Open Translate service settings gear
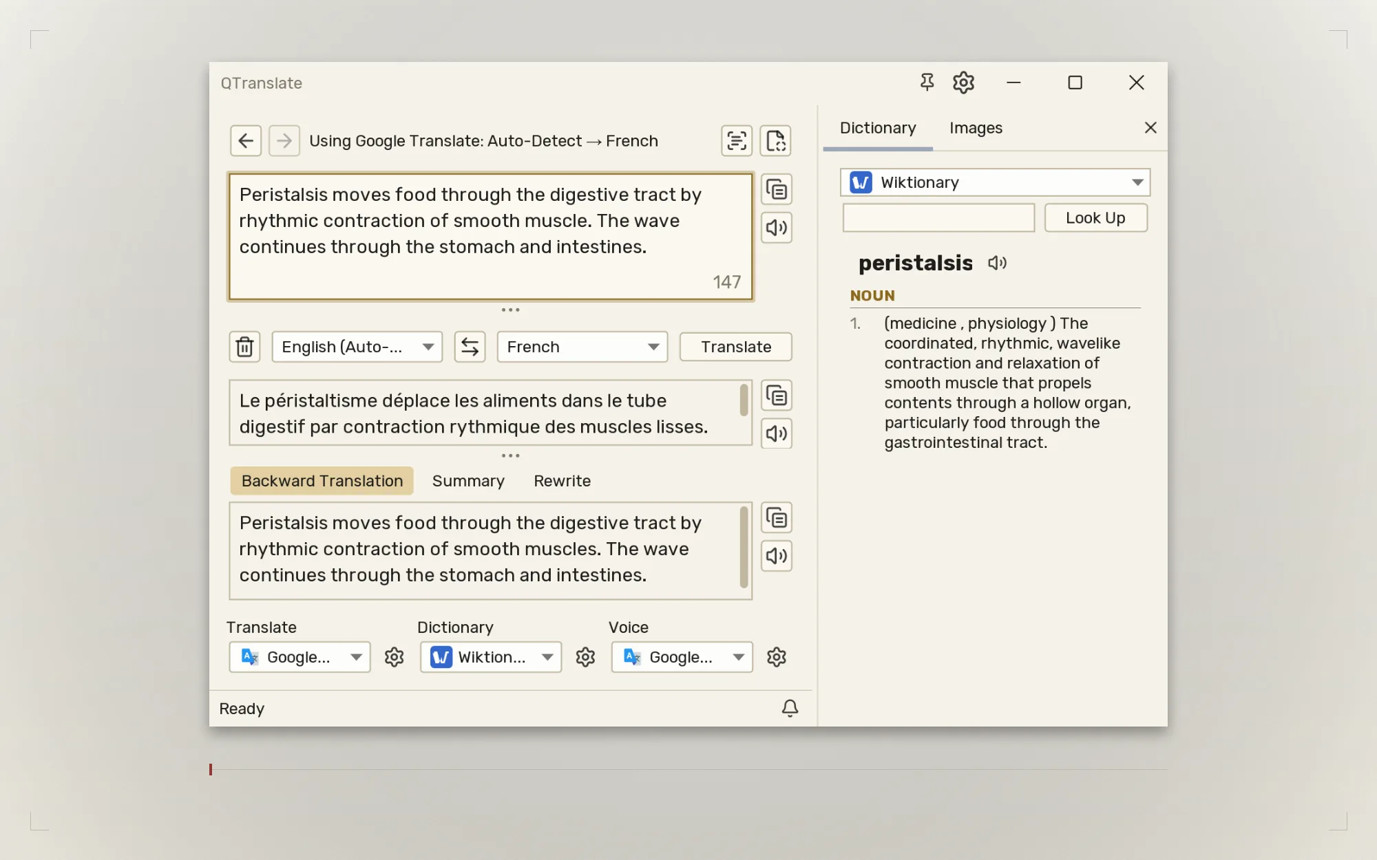 [x=395, y=657]
